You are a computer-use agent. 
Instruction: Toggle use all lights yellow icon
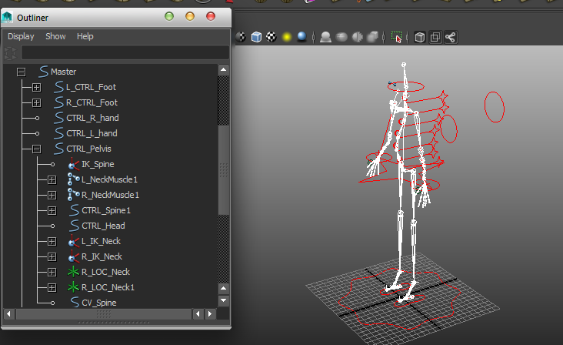tap(287, 37)
